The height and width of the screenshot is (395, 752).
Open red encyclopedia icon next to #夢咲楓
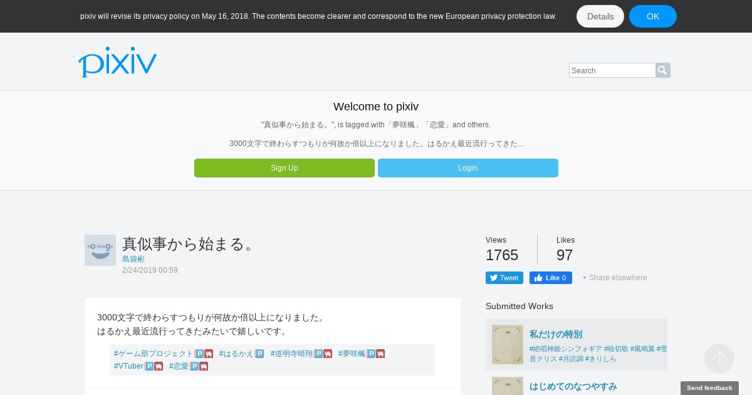[380, 354]
